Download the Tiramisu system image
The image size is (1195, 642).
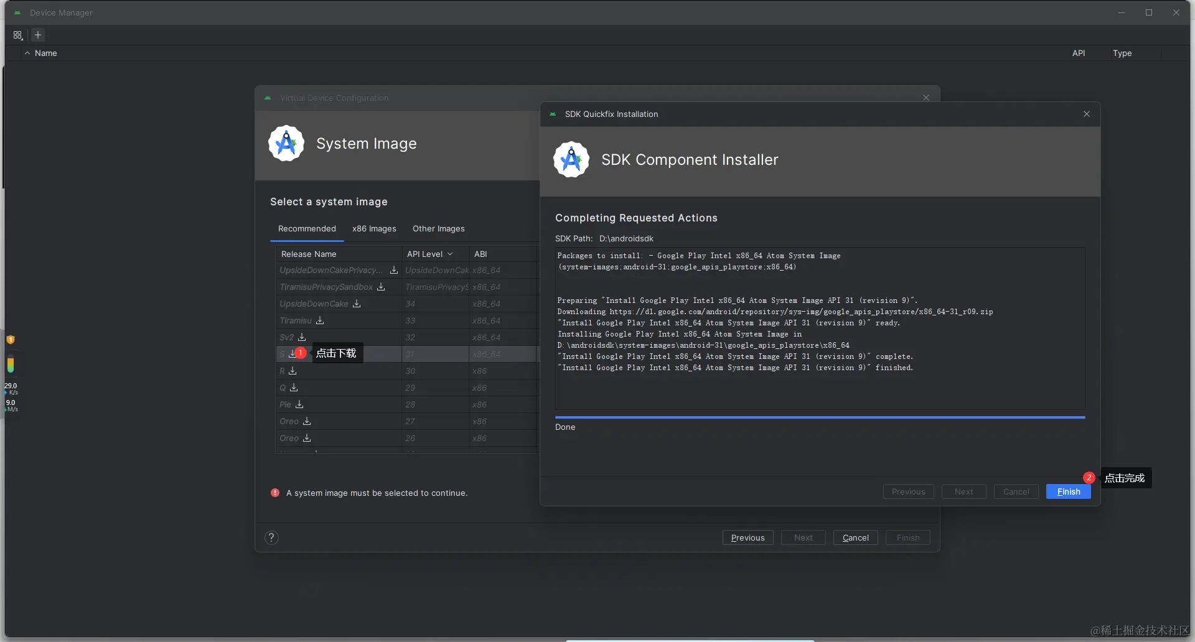320,320
